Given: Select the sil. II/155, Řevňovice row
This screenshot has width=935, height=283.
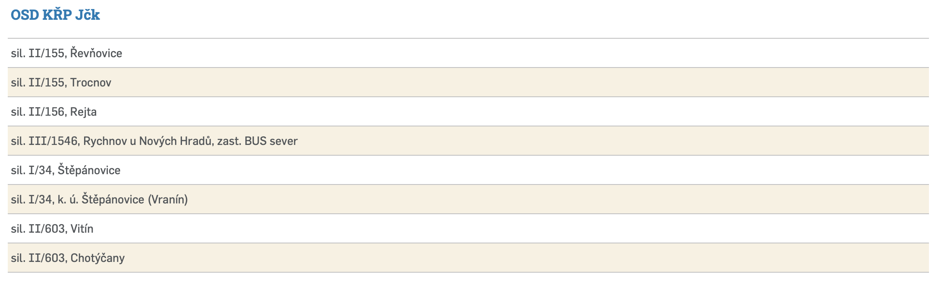Looking at the screenshot, I should point(66,53).
